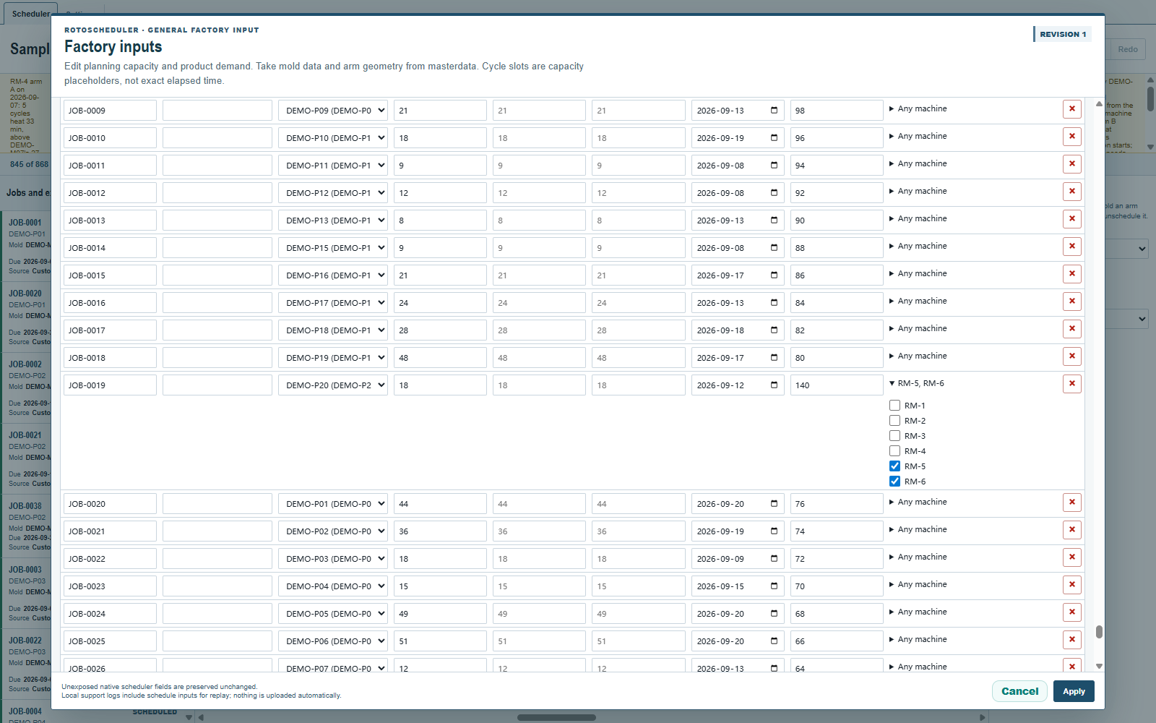Screen dimensions: 1156x723
Task: Remove JOB-0022 using its X icon
Action: click(1072, 557)
